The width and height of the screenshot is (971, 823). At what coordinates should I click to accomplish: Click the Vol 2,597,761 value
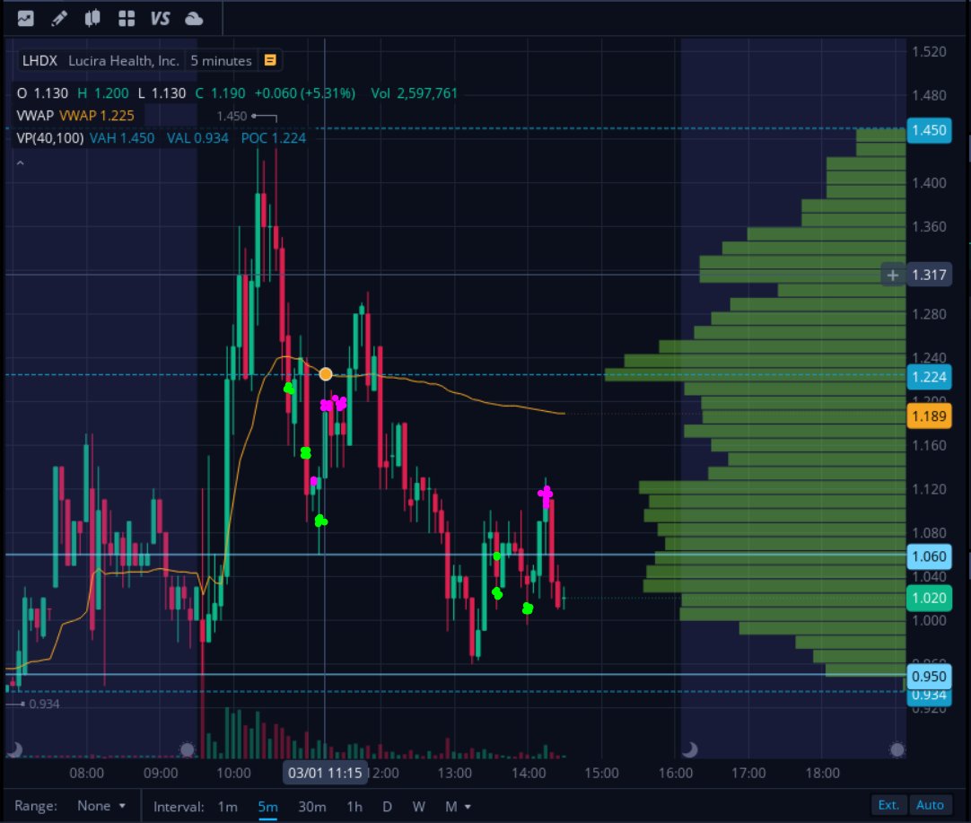[414, 93]
